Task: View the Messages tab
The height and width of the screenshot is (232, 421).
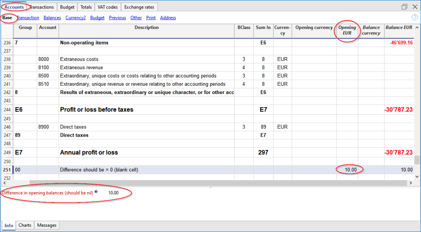Action: click(46, 225)
